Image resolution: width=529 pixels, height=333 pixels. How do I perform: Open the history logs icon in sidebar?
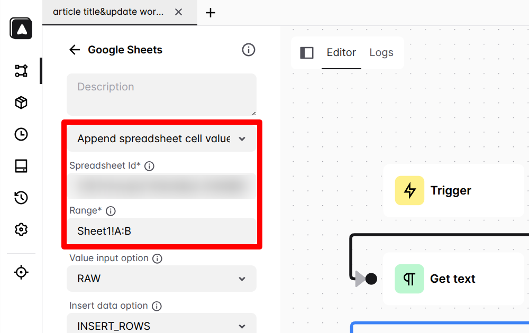pos(21,198)
